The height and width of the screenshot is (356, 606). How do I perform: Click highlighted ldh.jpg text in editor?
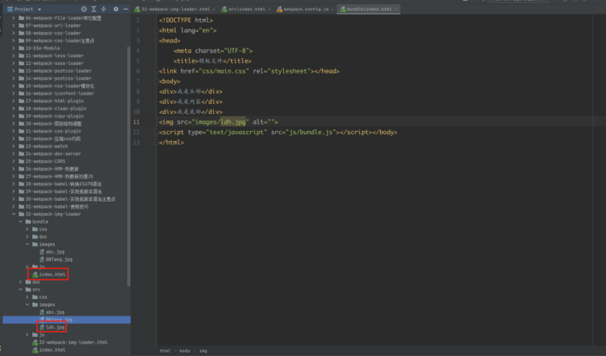(x=233, y=122)
